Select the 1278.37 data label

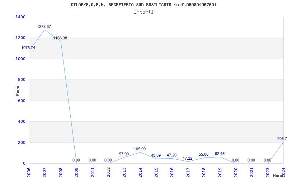(44, 26)
